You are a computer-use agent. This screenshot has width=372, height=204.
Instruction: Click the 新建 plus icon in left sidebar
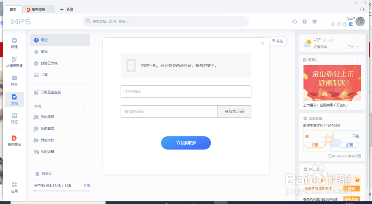coord(14,40)
